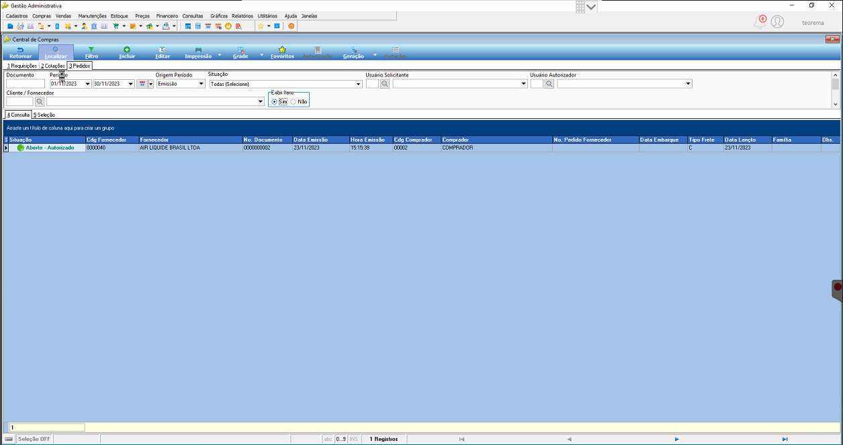Screen dimensions: 843x445
Task: Open the Geração dropdown arrow
Action: tap(375, 55)
